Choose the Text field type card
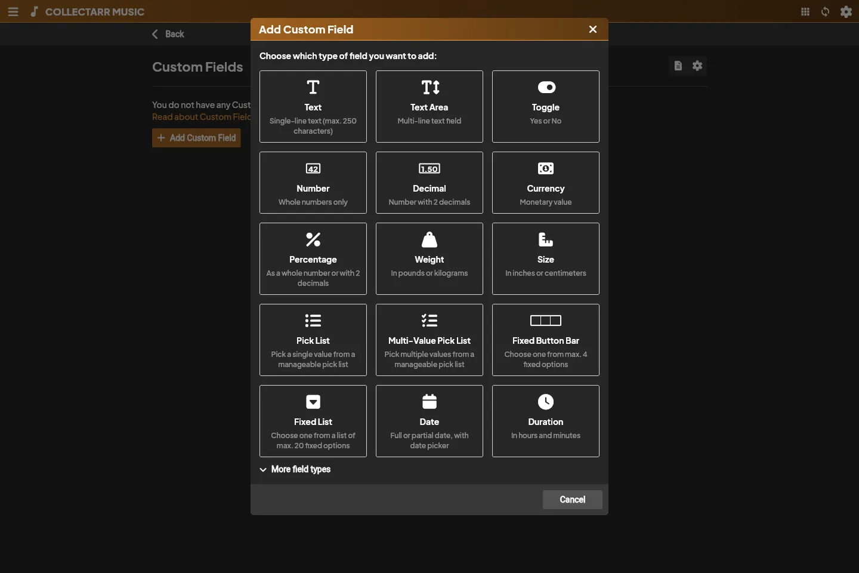The height and width of the screenshot is (573, 859). tap(313, 106)
